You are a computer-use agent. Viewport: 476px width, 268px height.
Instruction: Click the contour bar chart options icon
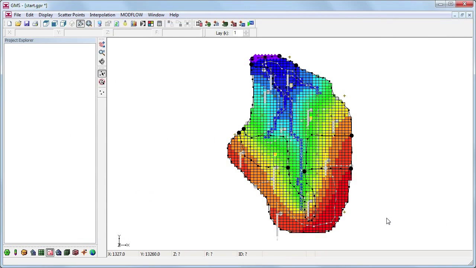pos(134,24)
